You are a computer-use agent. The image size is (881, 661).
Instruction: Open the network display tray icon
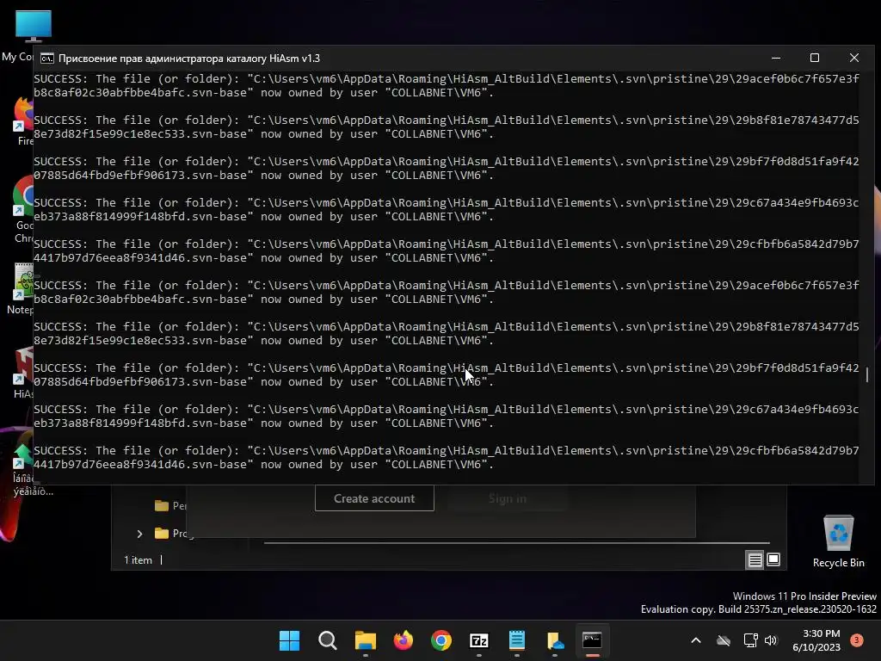point(750,640)
